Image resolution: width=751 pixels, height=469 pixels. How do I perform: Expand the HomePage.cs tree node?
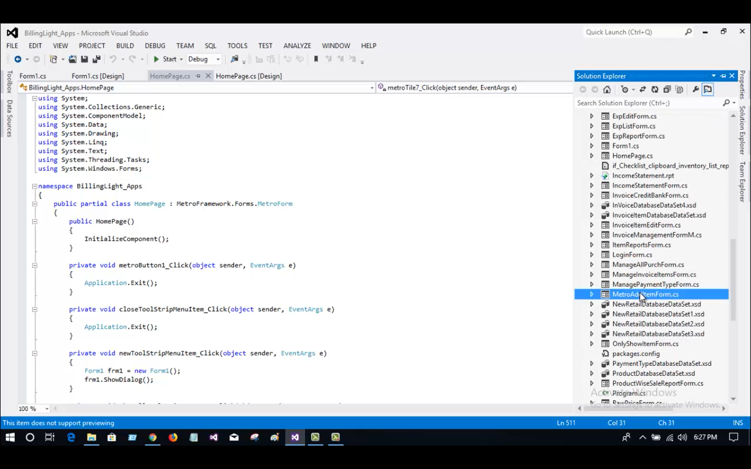[x=591, y=155]
